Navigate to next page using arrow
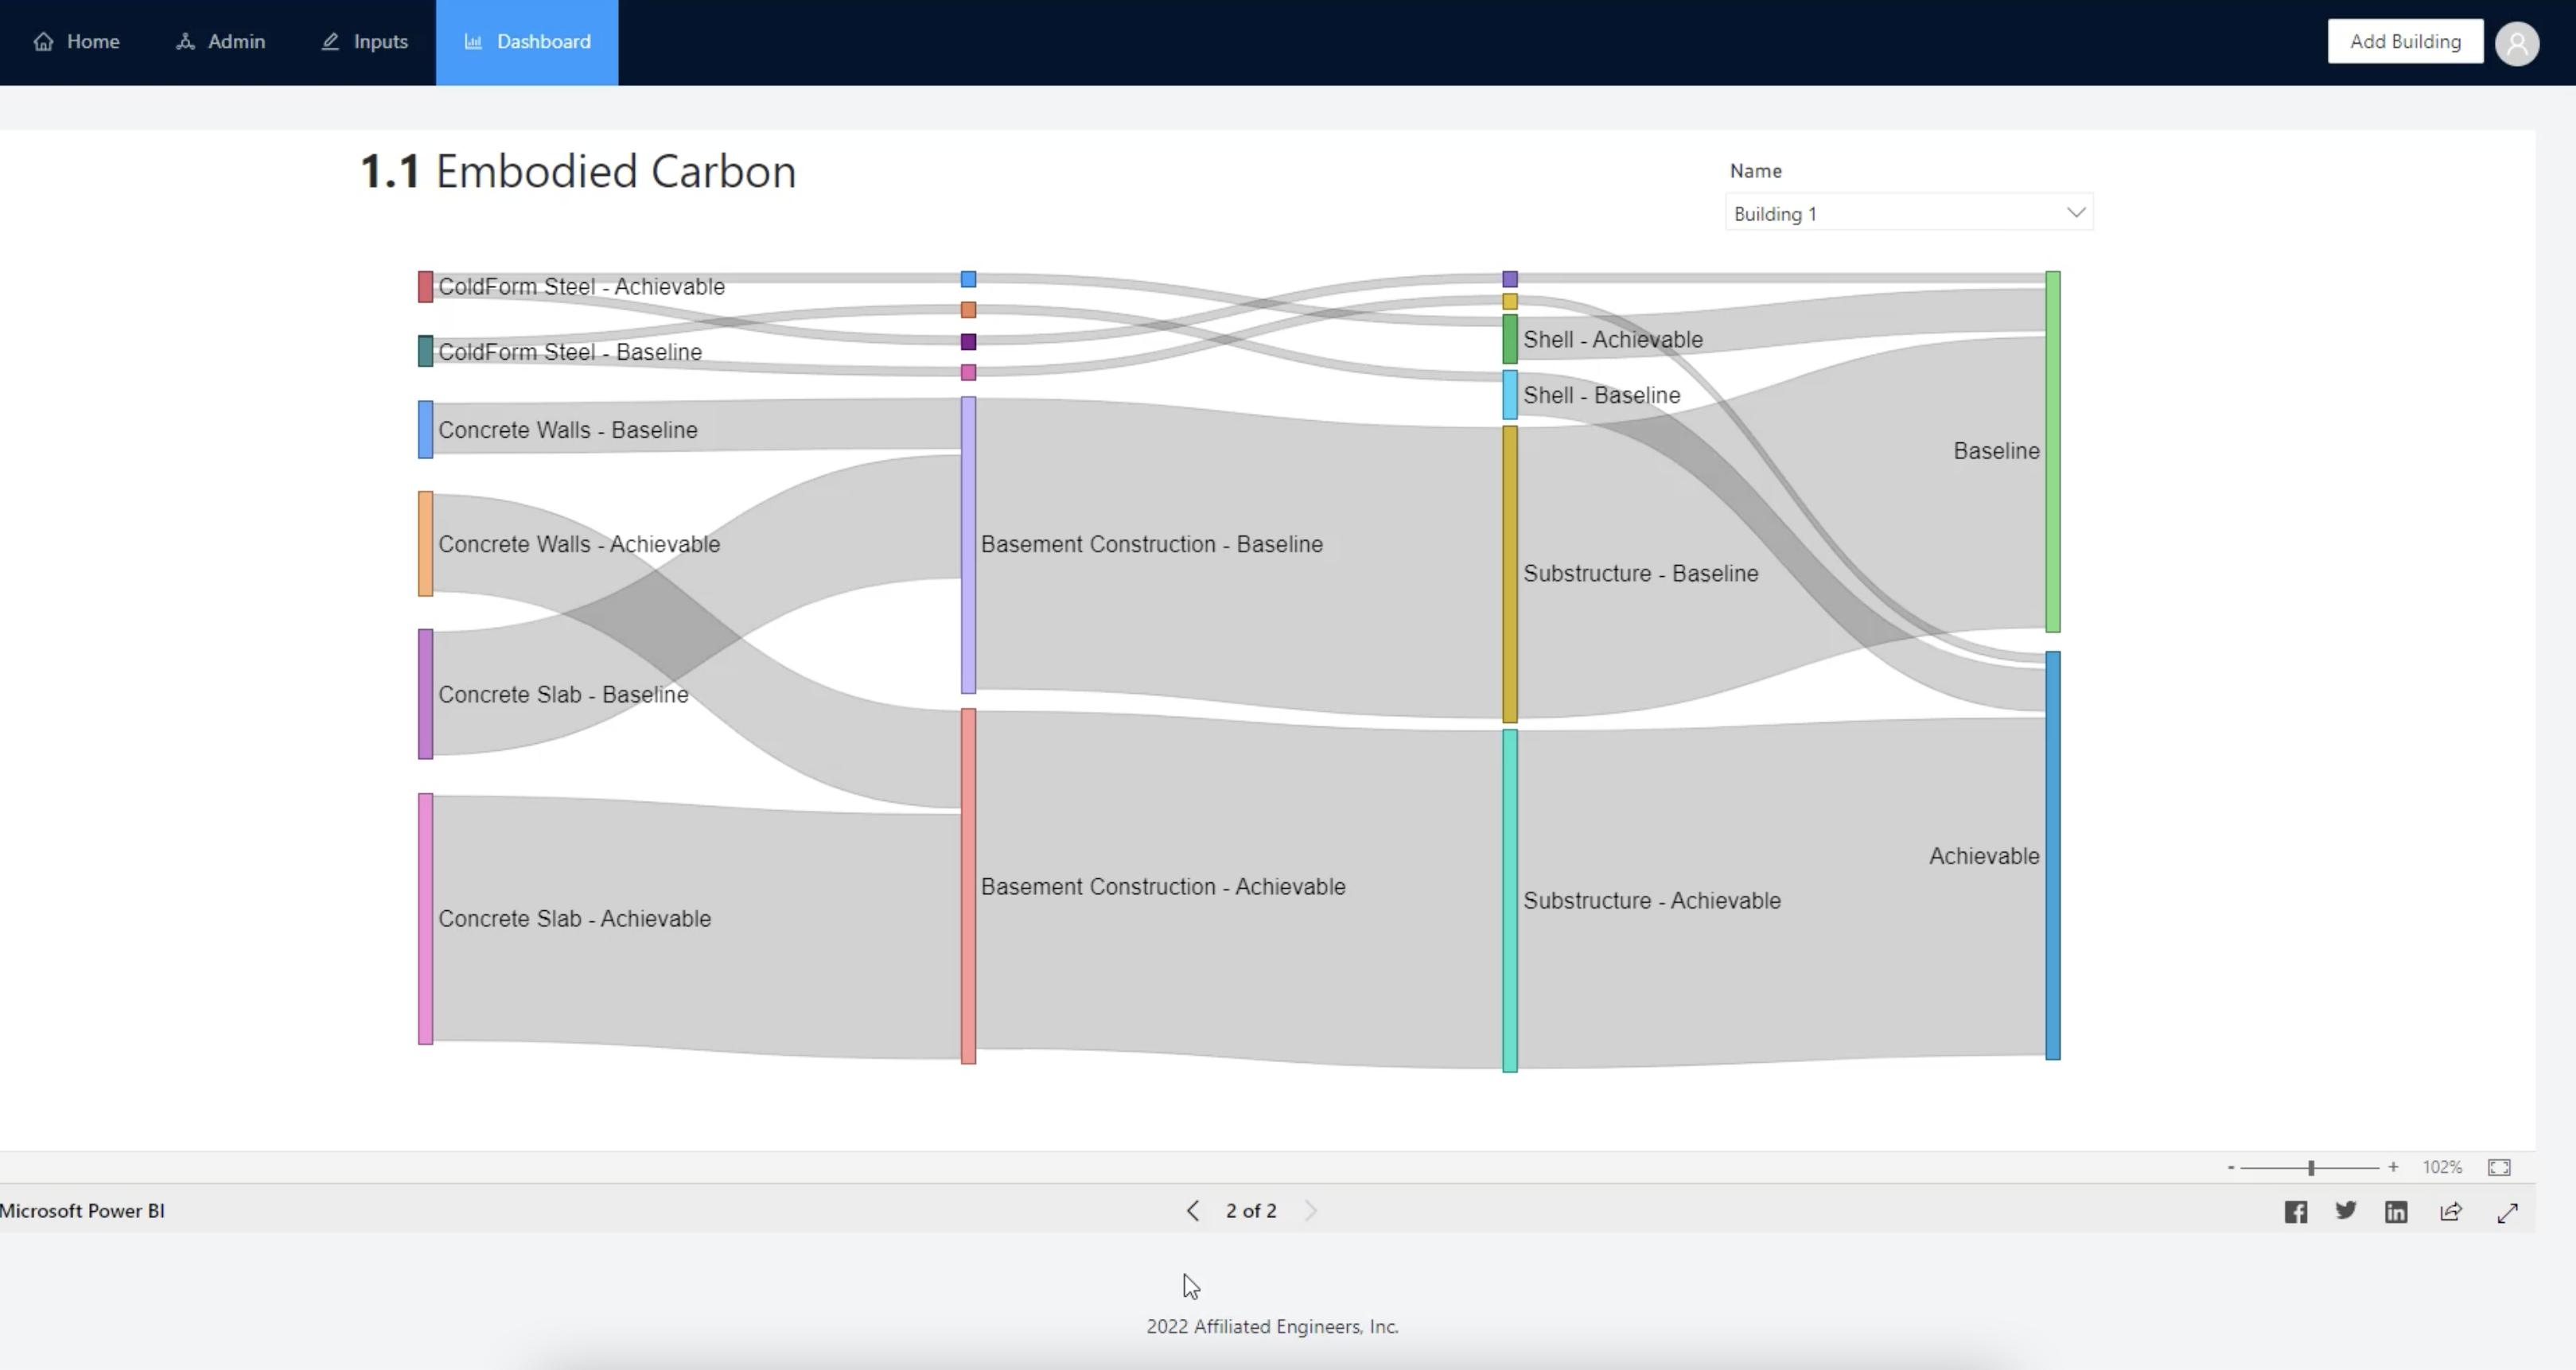Screen dimensions: 2576x1370 click(1309, 1210)
